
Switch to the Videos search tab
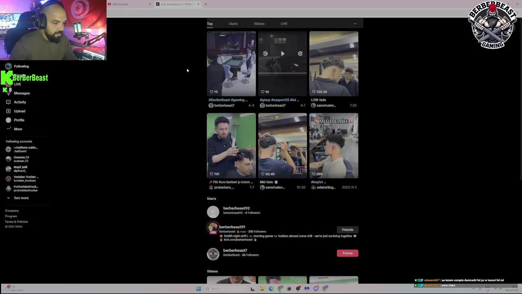coord(259,24)
